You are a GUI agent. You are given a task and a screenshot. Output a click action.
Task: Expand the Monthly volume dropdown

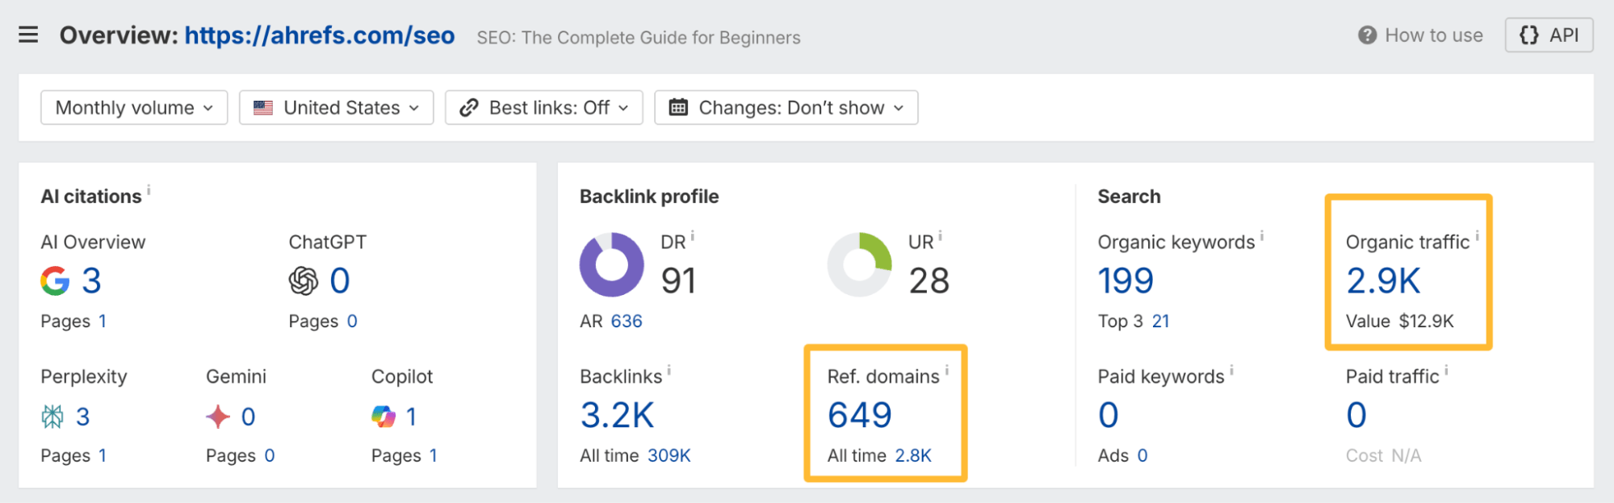[134, 107]
